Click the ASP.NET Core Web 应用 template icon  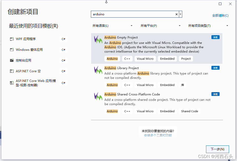(x=12, y=83)
